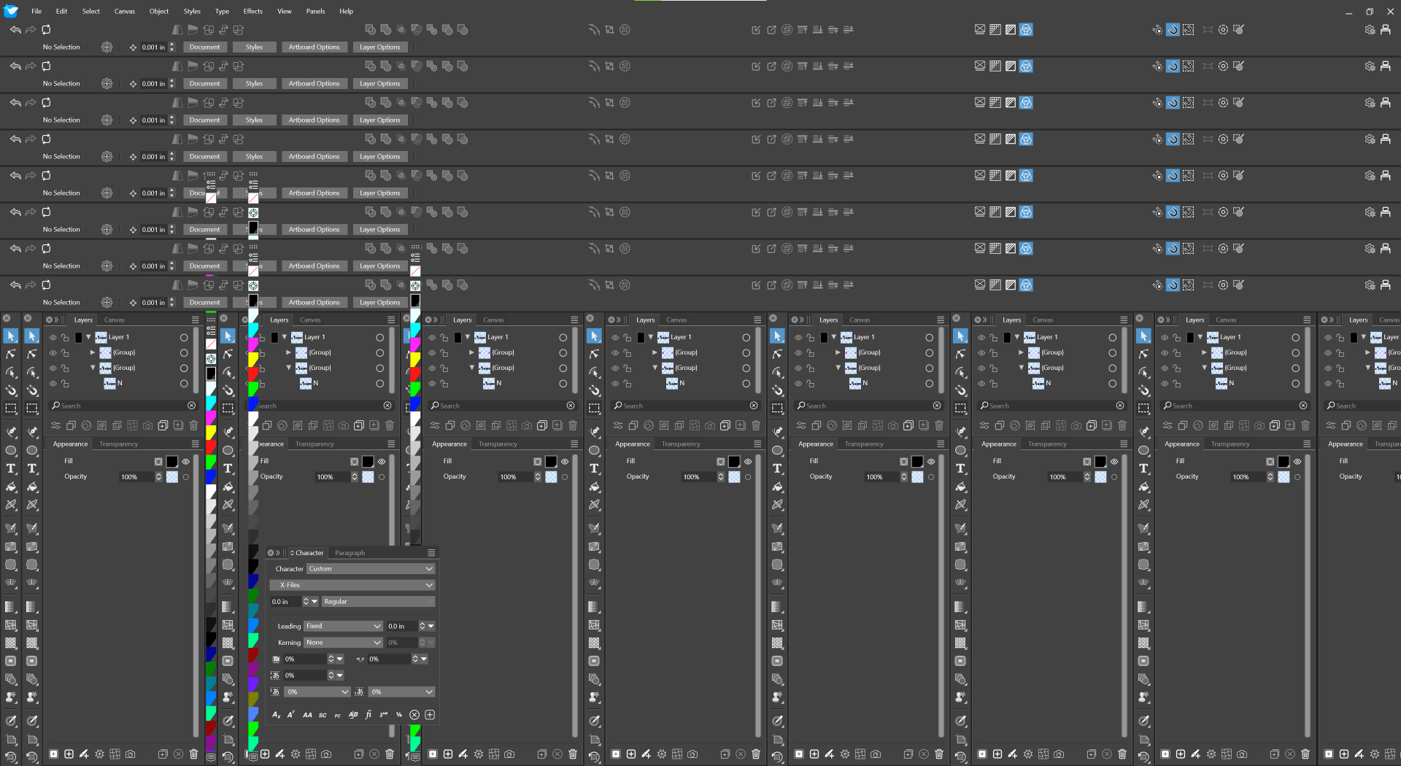The width and height of the screenshot is (1401, 766).
Task: Open the 'X-Files' font family dropdown
Action: [353, 585]
